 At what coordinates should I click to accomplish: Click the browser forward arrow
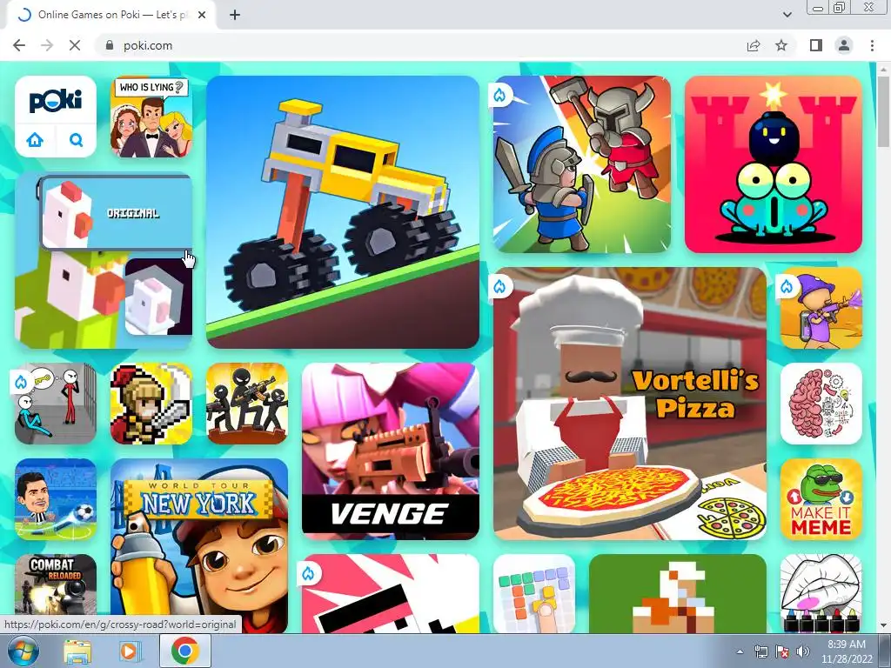47,45
